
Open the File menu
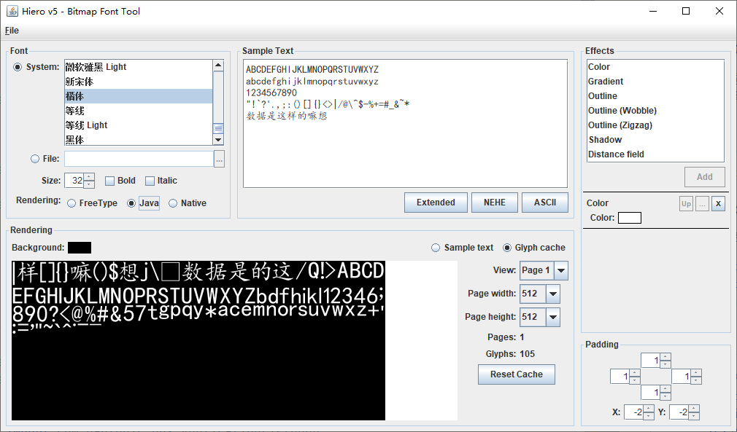(12, 31)
